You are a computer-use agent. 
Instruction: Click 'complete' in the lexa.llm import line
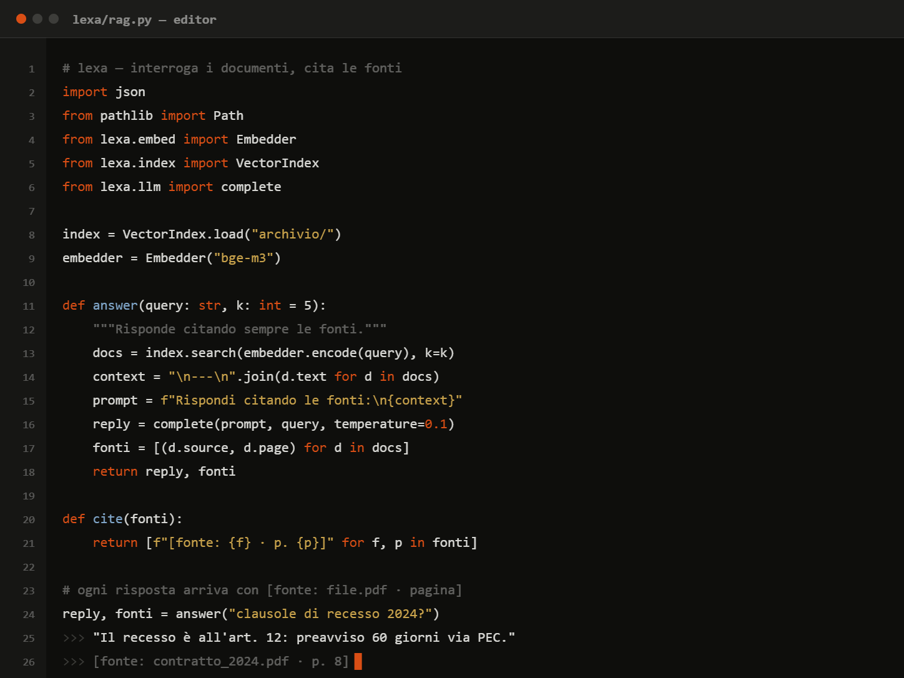click(x=251, y=187)
